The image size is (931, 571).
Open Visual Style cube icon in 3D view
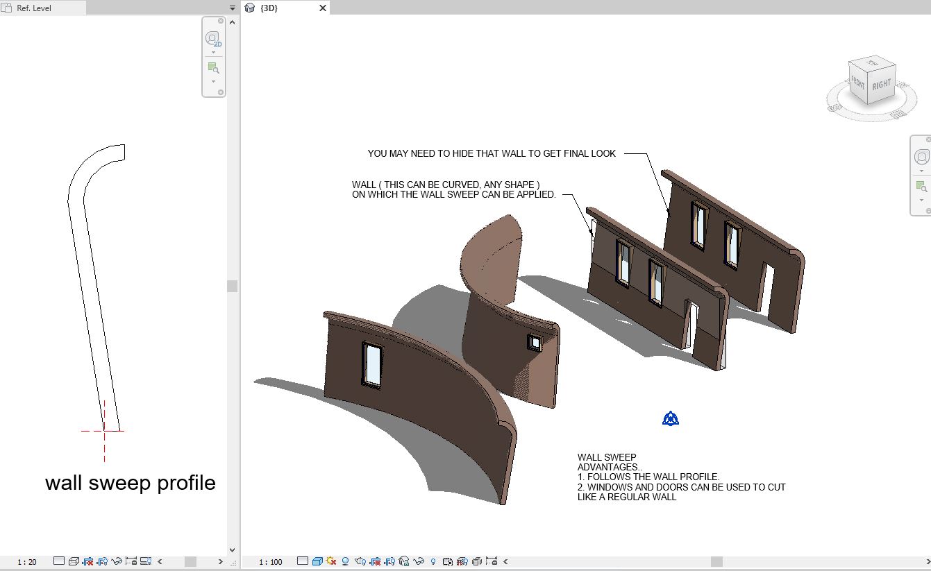pyautogui.click(x=317, y=562)
